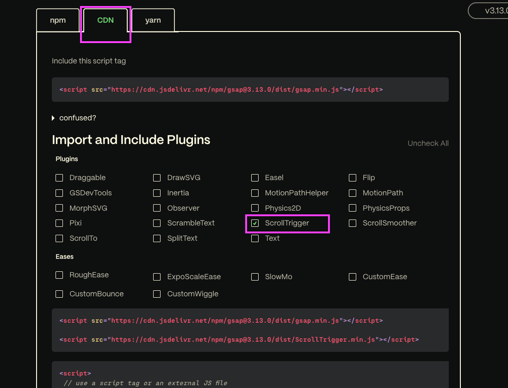The height and width of the screenshot is (388, 508).
Task: Click the Uncheck All link
Action: click(427, 144)
